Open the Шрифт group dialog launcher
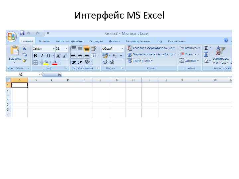 point(66,68)
